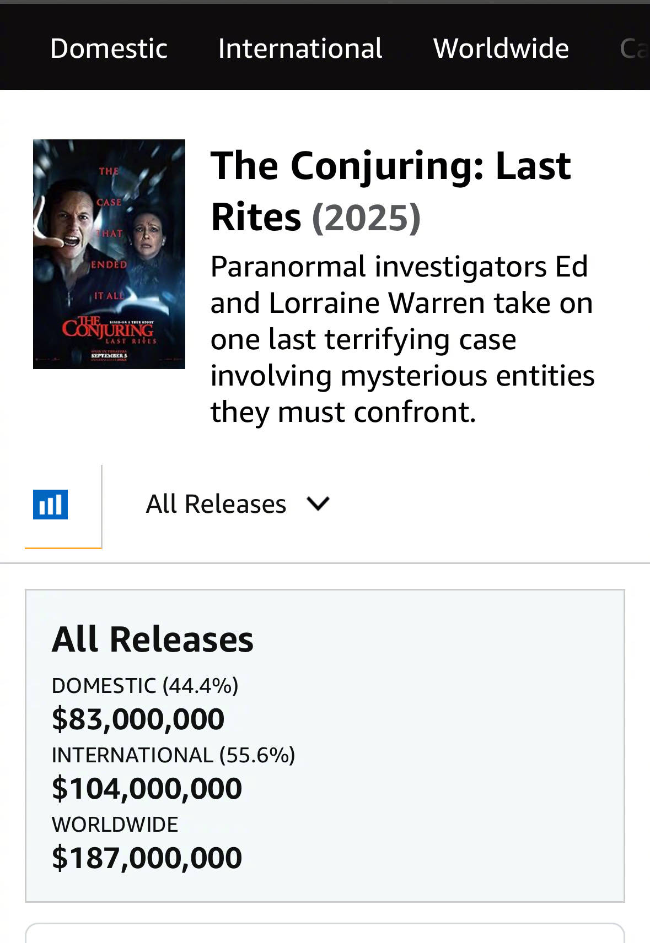Screen dimensions: 650x943
Task: Switch to the Domestic tab
Action: 109,48
